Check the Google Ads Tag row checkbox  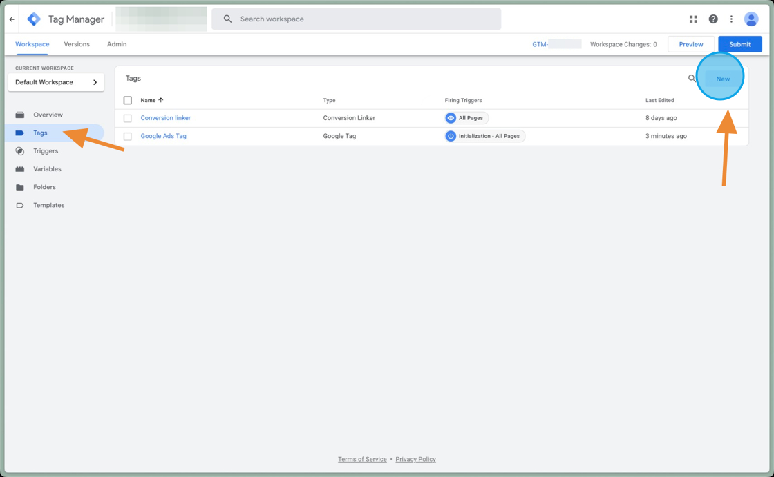pyautogui.click(x=128, y=136)
